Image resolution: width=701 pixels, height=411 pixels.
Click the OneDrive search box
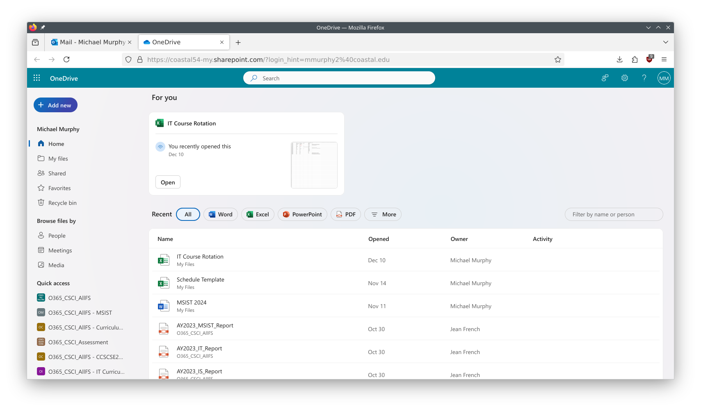[x=339, y=78]
